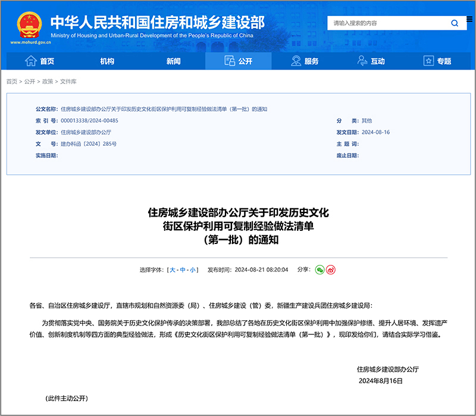Screen dimensions: 476x416
Task: Set font size to large (大)
Action: 173,270
